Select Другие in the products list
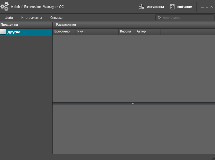215x160 pixels. click(26, 32)
